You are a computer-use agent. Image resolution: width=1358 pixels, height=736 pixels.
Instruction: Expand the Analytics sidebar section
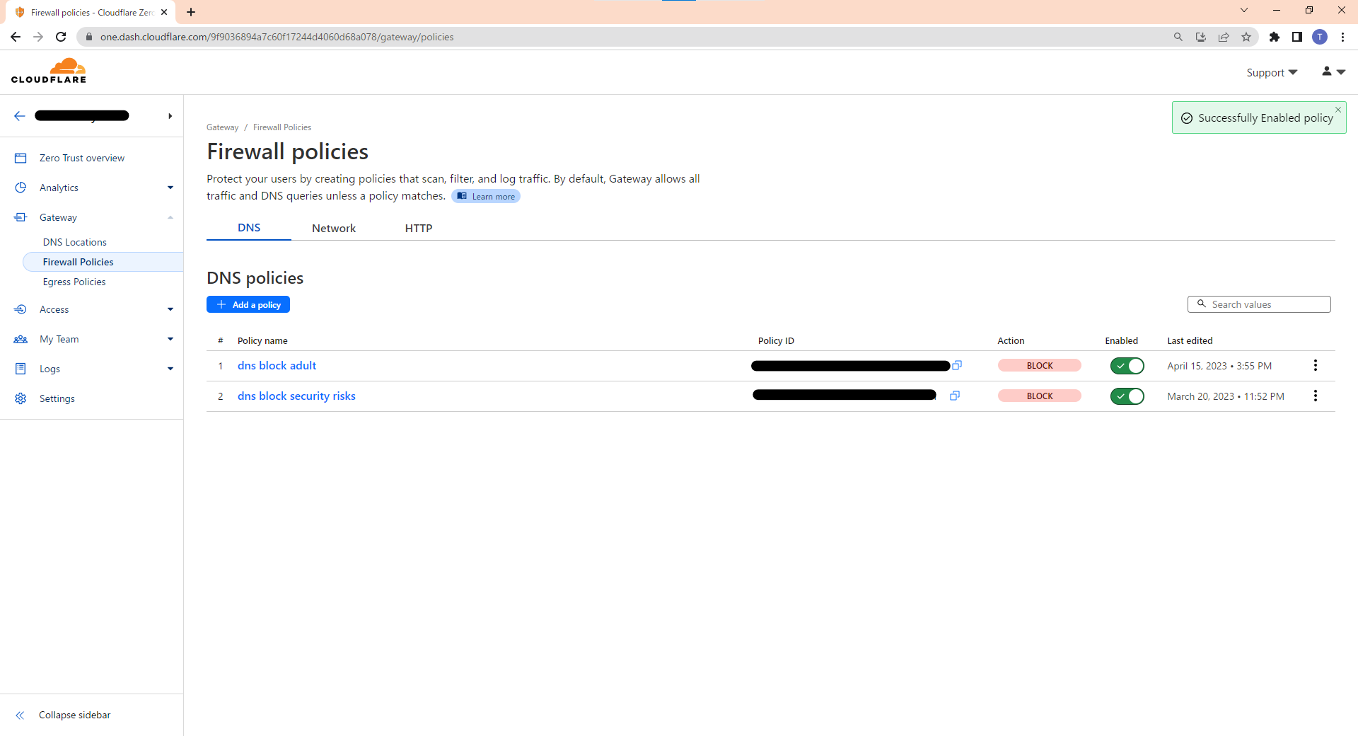click(170, 188)
